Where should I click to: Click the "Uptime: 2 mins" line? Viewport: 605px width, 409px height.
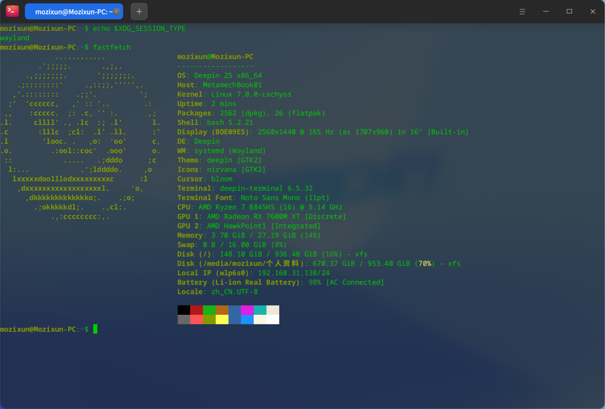coord(207,104)
